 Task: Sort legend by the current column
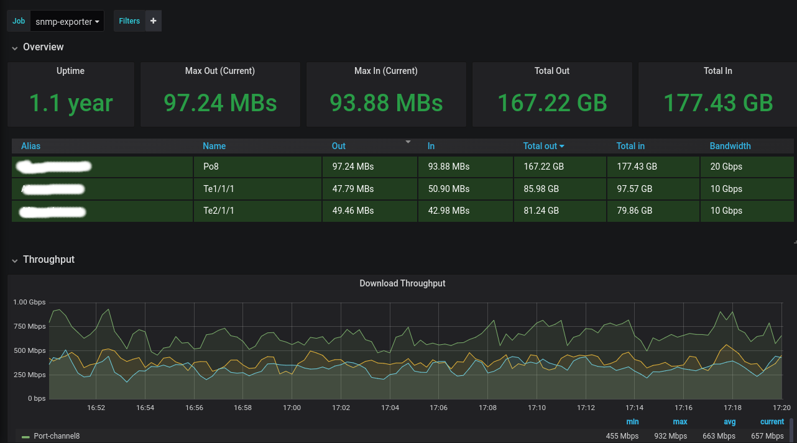click(772, 422)
